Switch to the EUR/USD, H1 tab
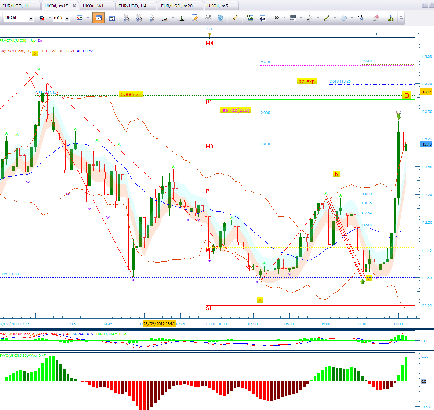Image resolution: width=434 pixels, height=410 pixels. point(19,6)
